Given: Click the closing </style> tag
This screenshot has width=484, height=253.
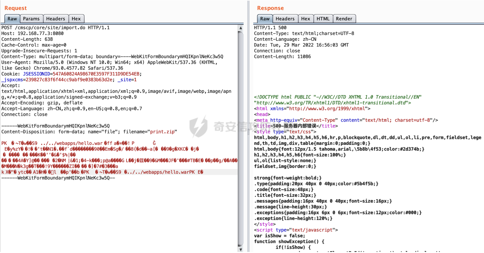Looking at the screenshot, I should [265, 224].
